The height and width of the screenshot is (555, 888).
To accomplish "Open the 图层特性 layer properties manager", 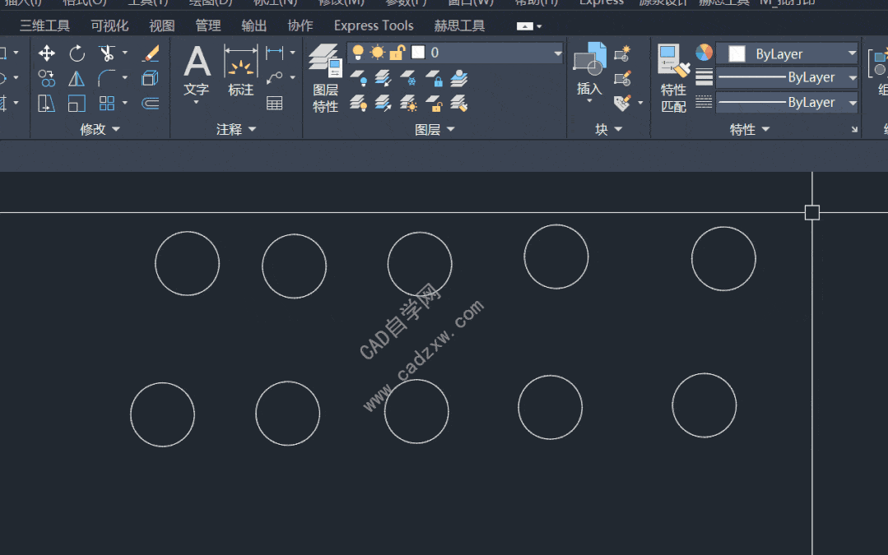I will pos(325,78).
